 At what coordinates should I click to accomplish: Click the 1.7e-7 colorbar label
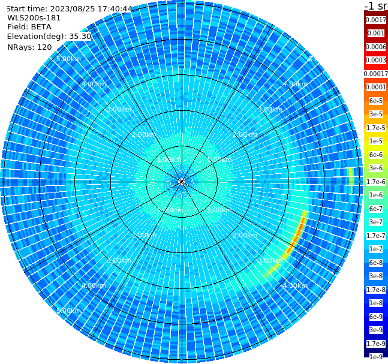[376, 236]
